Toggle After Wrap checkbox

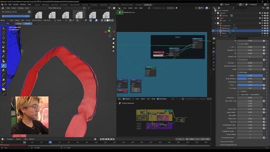click(238, 72)
